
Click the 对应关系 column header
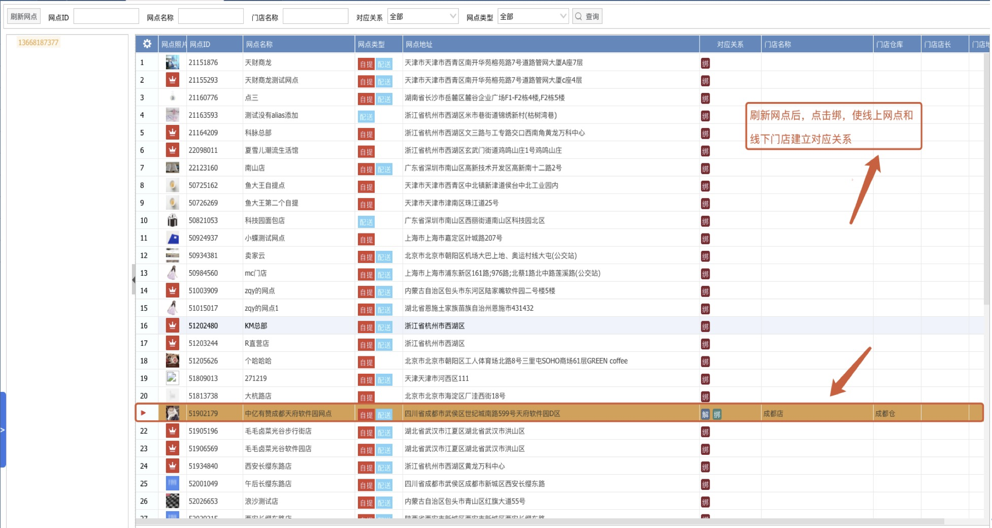(730, 44)
